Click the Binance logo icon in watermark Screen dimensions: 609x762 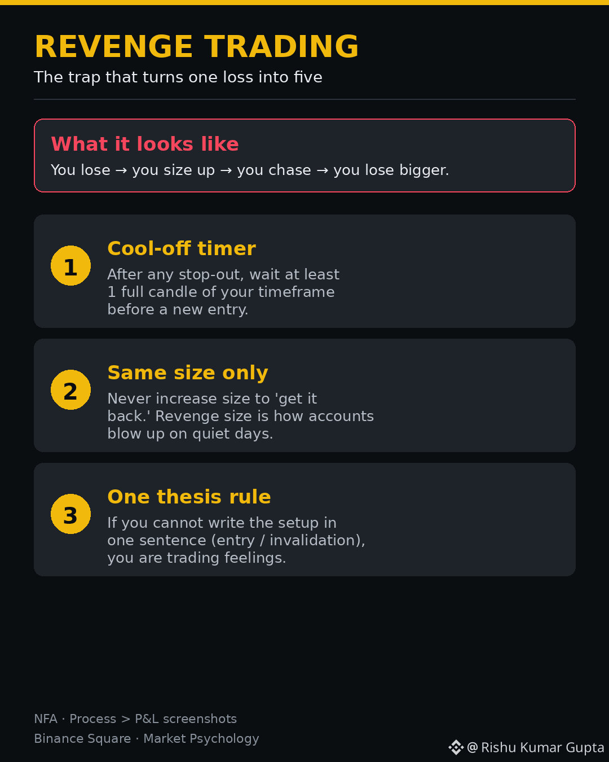click(x=456, y=747)
